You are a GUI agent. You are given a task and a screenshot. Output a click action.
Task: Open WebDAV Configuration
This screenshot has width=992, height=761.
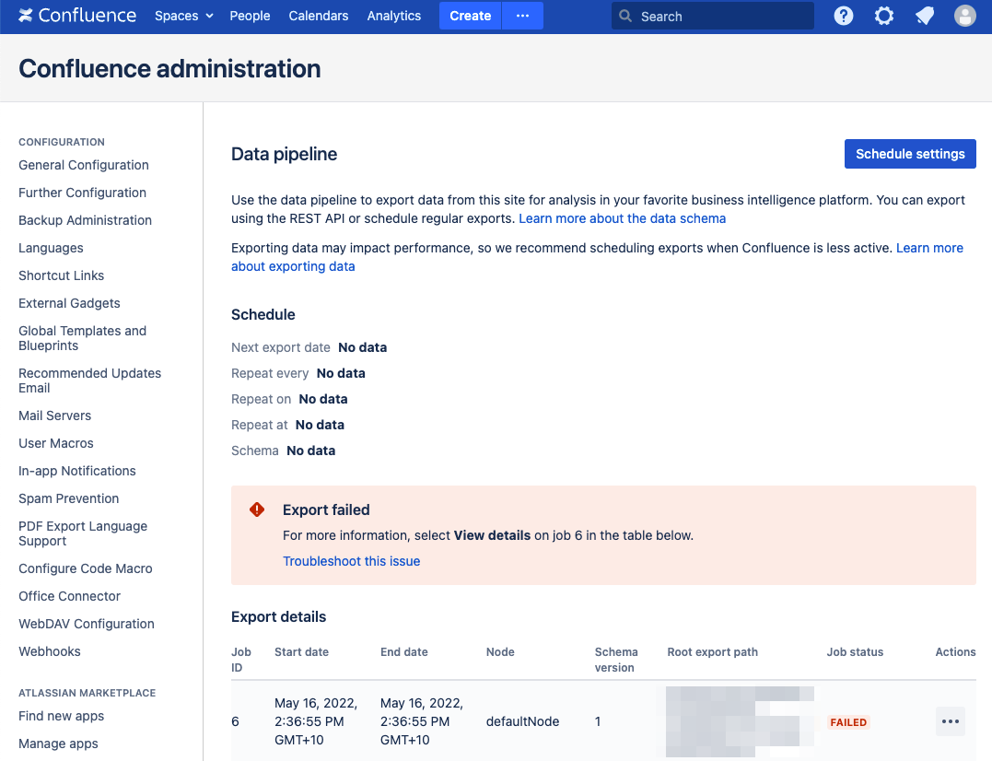click(x=86, y=624)
